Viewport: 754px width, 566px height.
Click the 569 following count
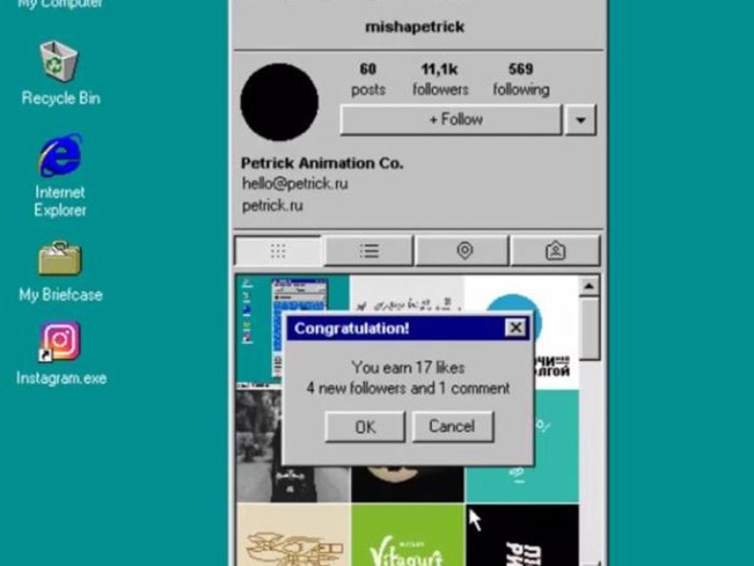point(521,79)
